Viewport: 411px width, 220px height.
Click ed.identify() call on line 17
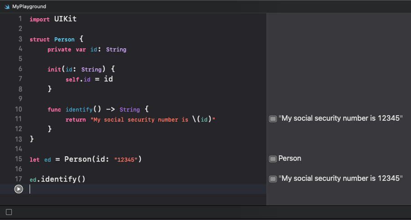click(57, 179)
